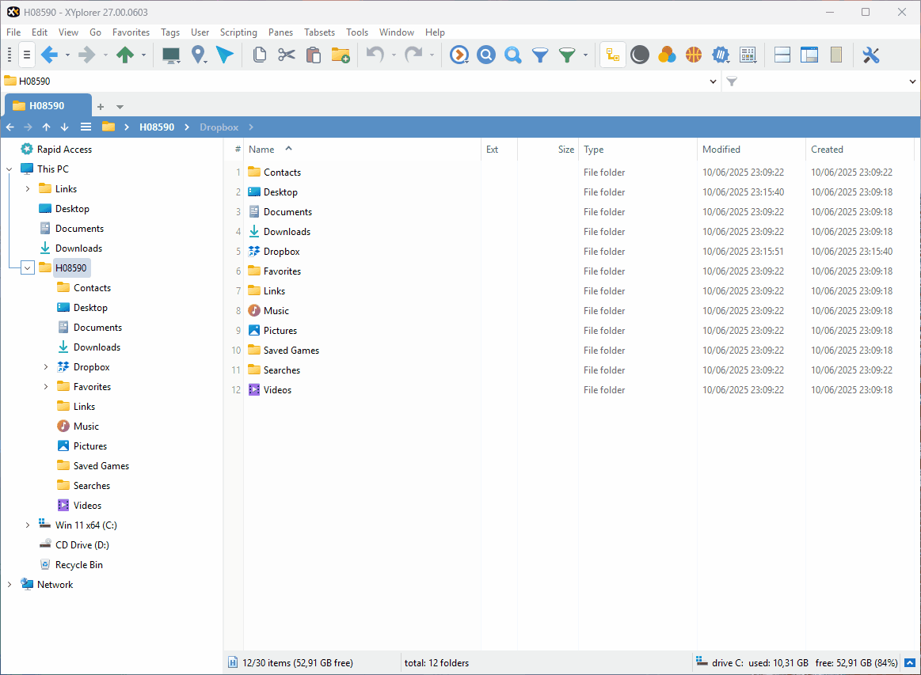Click the Dropbox breadcrumb link
The width and height of the screenshot is (921, 675).
[219, 127]
